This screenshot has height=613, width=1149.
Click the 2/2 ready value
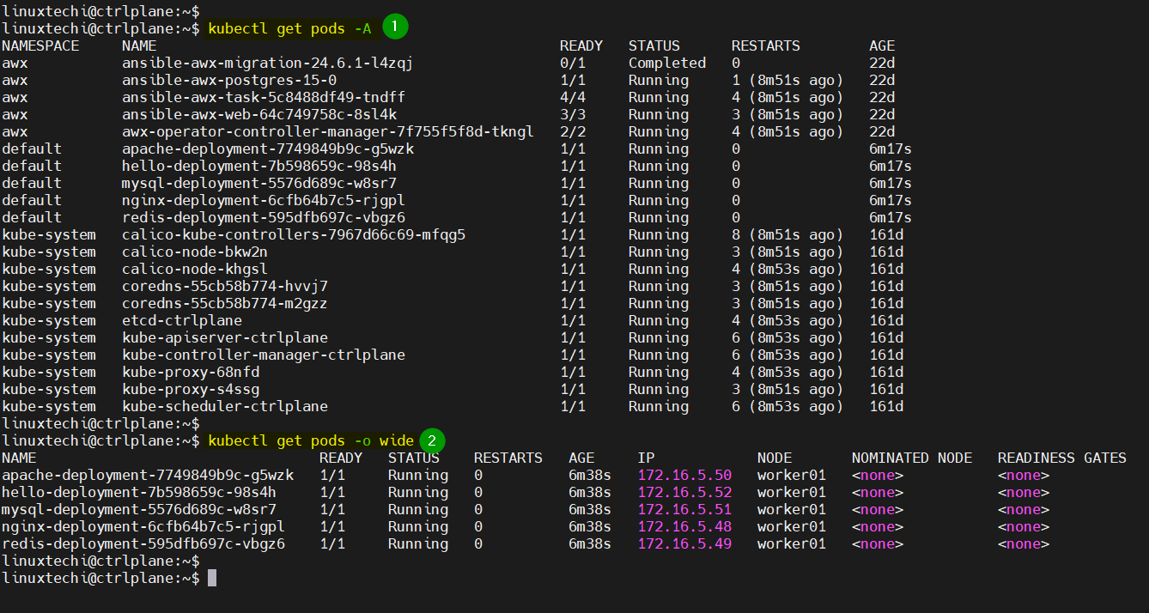[573, 132]
